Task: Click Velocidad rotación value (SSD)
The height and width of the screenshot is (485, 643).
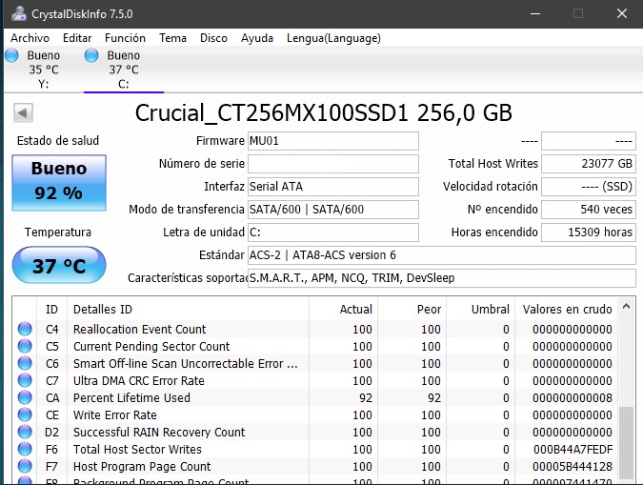Action: (x=589, y=187)
